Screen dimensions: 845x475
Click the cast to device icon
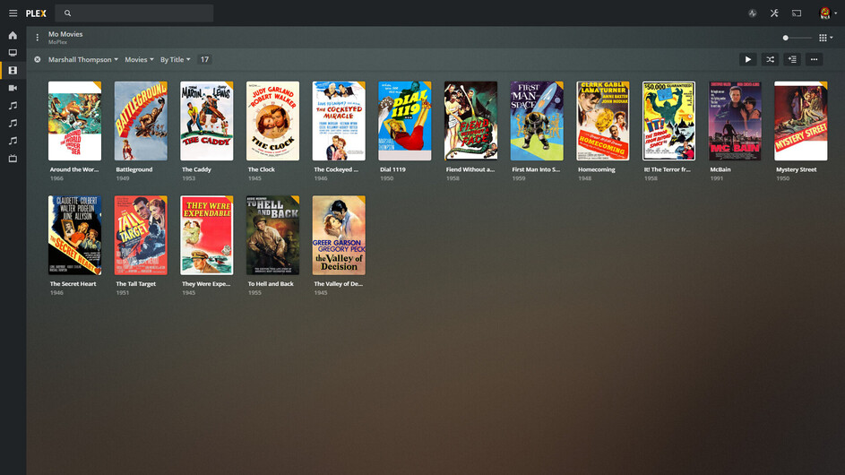797,13
